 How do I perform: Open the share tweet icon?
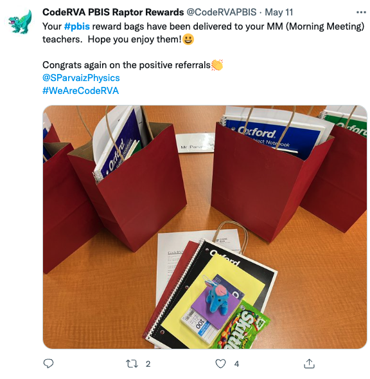(309, 364)
